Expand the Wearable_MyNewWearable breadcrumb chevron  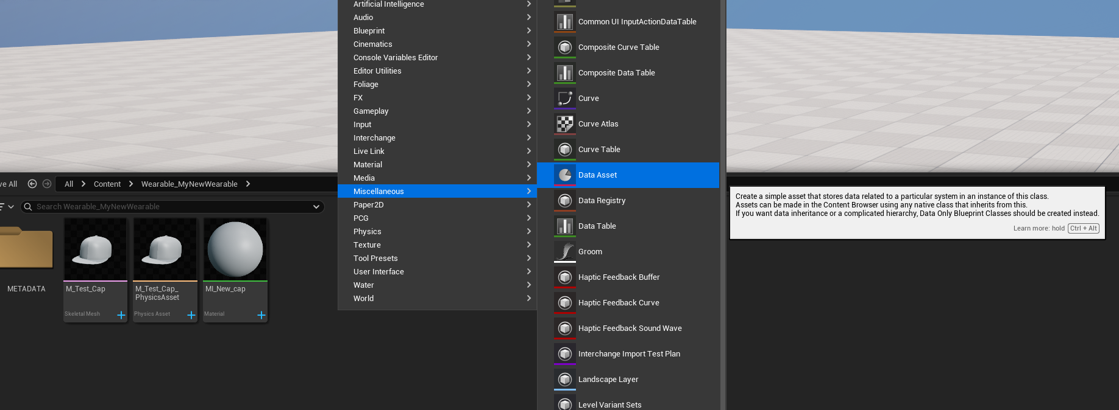click(x=248, y=184)
